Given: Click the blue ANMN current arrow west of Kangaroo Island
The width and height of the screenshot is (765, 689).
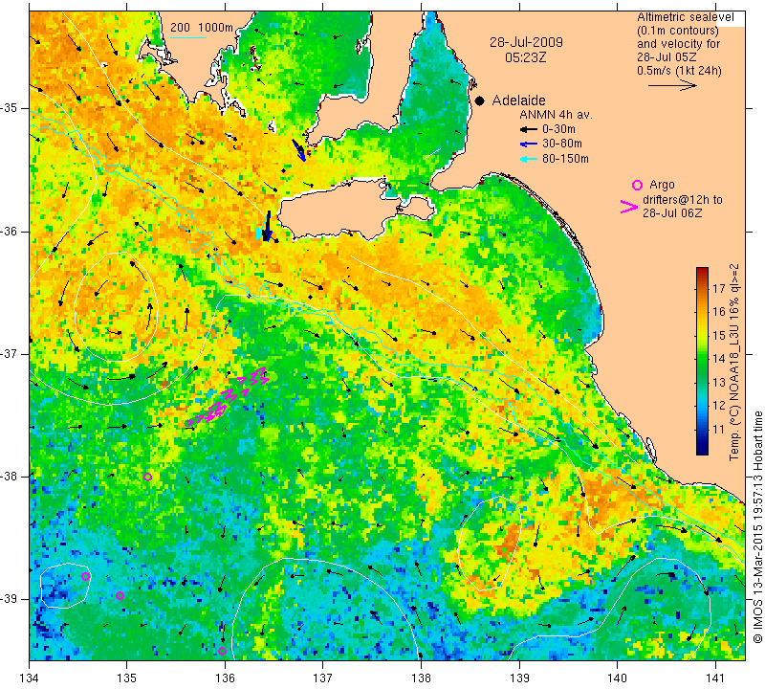Looking at the screenshot, I should click(x=267, y=226).
